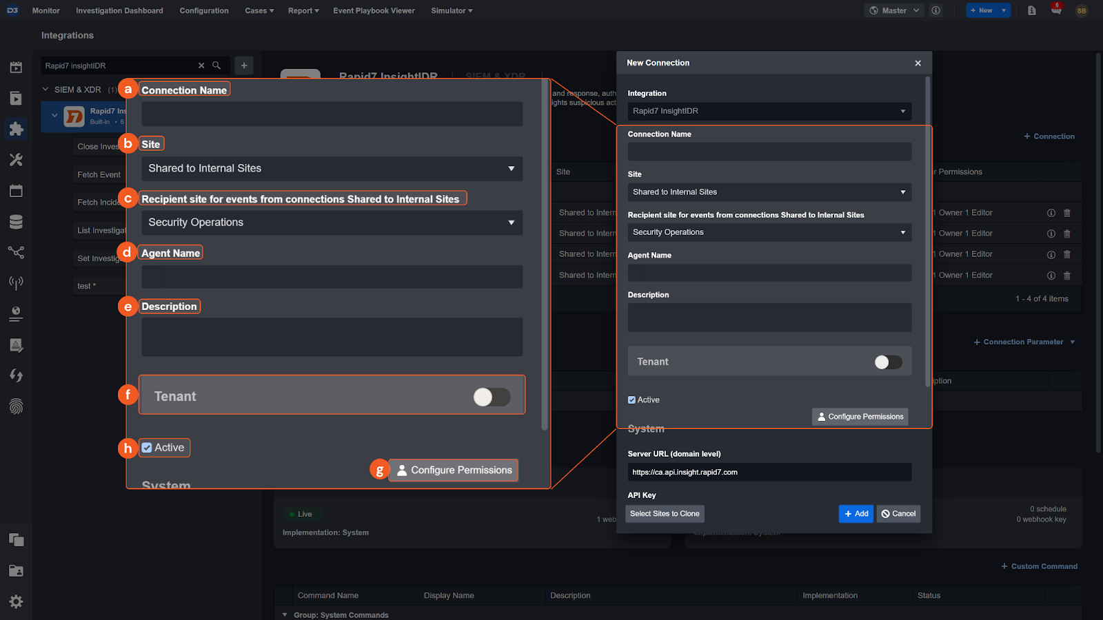This screenshot has width=1103, height=620.
Task: Click the magnifier search icon
Action: pos(216,65)
